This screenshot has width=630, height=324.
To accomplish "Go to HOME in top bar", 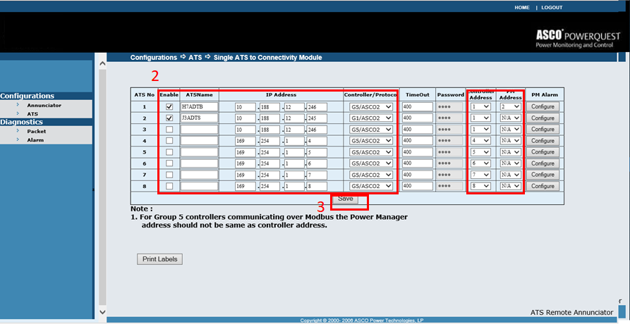I will coord(522,8).
